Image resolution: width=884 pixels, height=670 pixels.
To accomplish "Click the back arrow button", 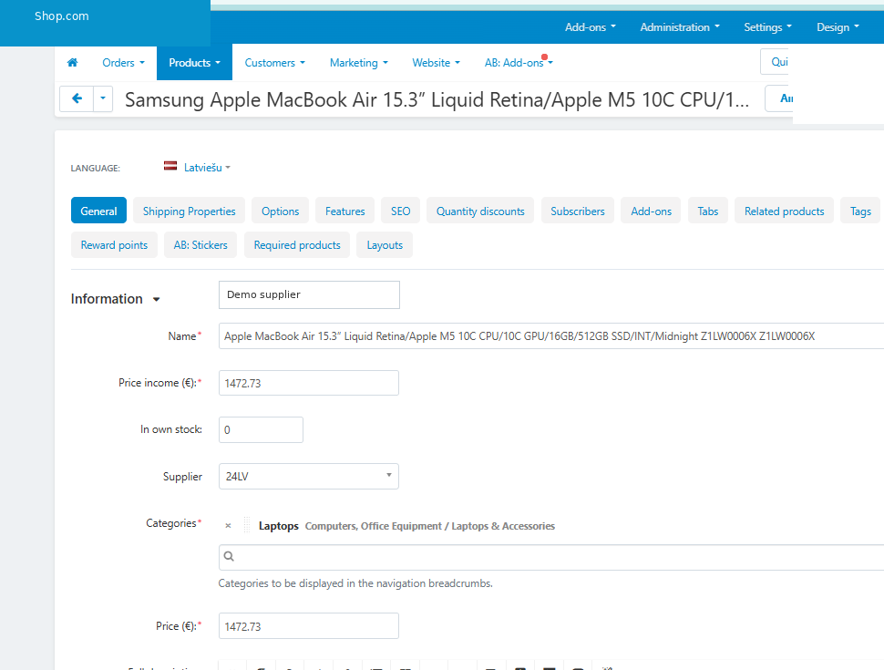I will pyautogui.click(x=77, y=98).
